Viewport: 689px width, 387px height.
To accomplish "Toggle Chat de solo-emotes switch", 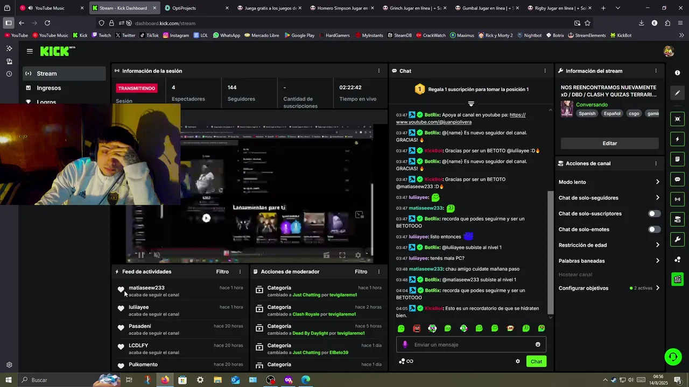I will point(654,230).
